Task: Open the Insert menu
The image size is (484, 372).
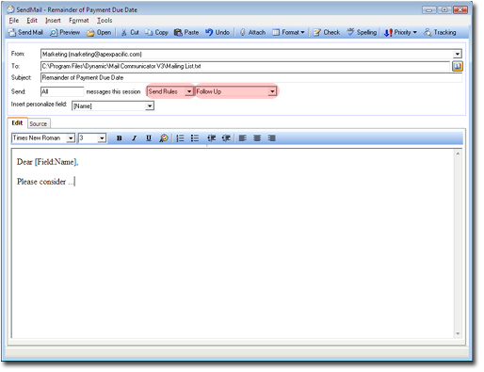Action: click(53, 21)
